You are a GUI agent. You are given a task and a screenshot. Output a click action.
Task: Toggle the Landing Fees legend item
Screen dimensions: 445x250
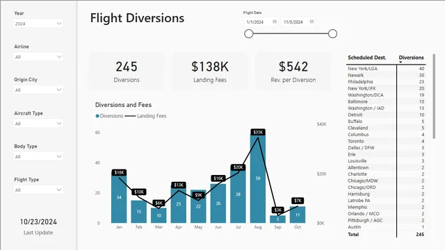coord(145,116)
